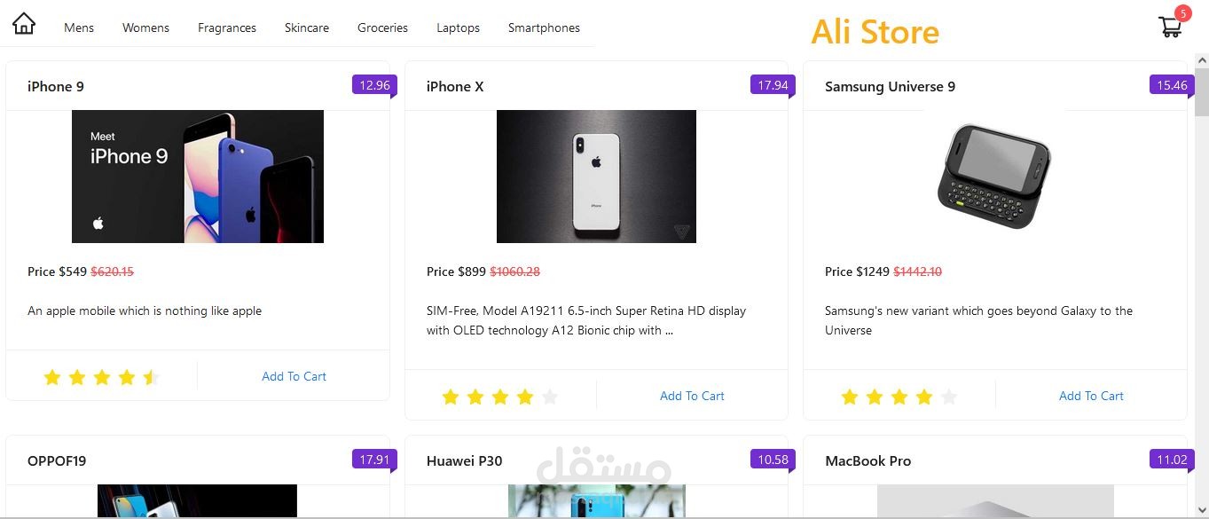Open the Skincare category

pos(307,28)
